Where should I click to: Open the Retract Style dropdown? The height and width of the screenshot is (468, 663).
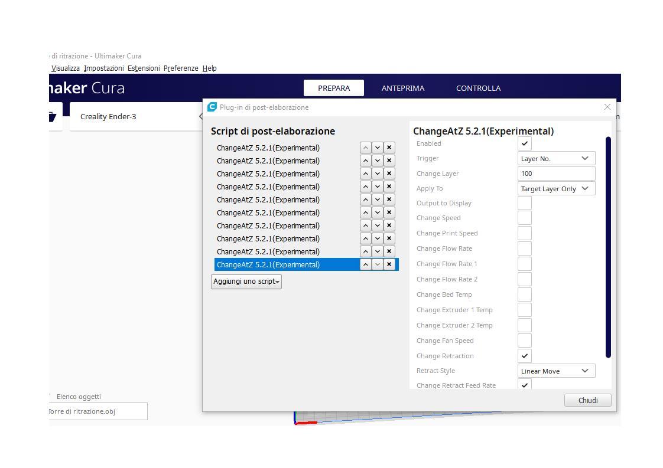(556, 371)
